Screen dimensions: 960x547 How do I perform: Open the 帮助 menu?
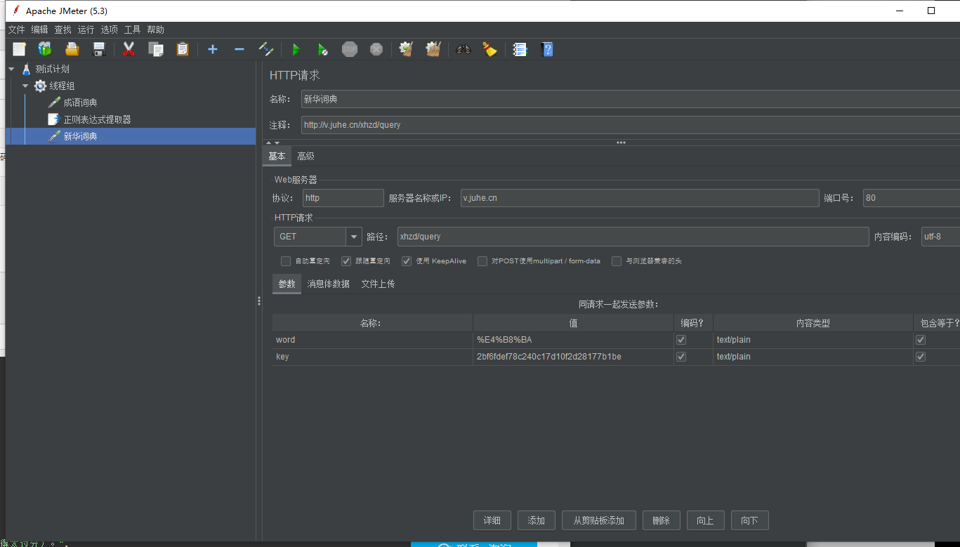click(155, 29)
